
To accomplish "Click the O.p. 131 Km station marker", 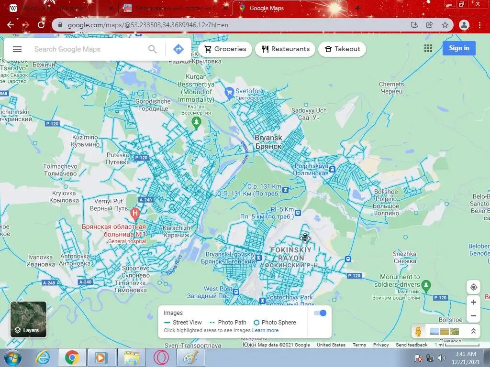I will coord(285,190).
